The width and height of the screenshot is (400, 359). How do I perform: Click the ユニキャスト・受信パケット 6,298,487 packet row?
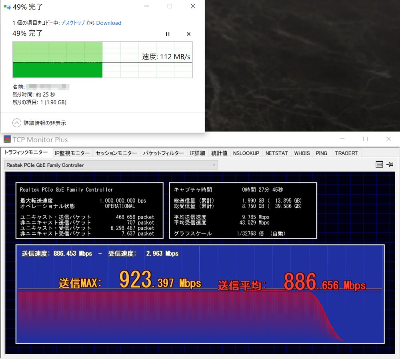point(87,228)
